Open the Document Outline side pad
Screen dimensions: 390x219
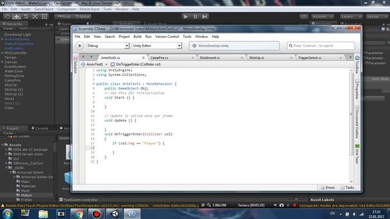point(357,122)
